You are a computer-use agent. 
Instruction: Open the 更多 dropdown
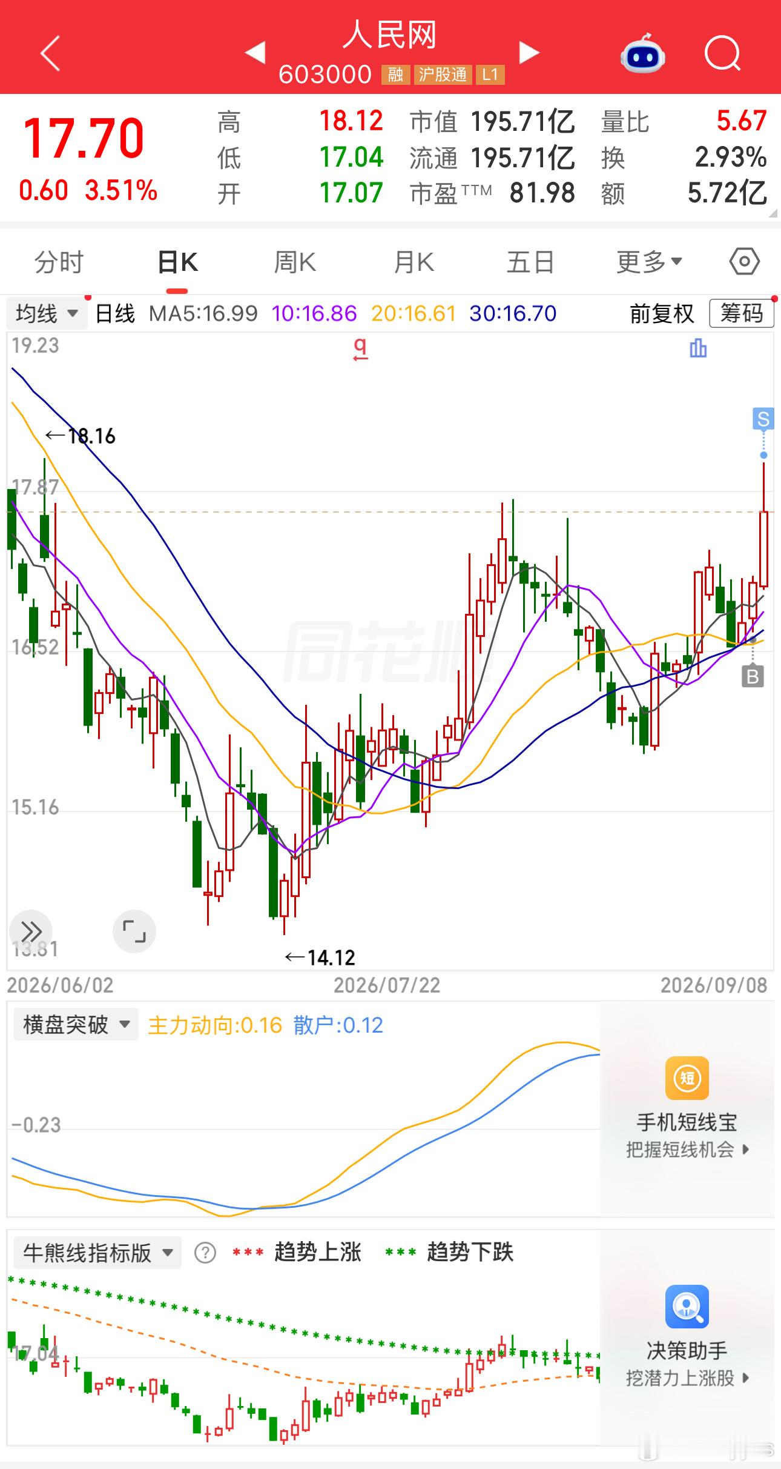[649, 262]
